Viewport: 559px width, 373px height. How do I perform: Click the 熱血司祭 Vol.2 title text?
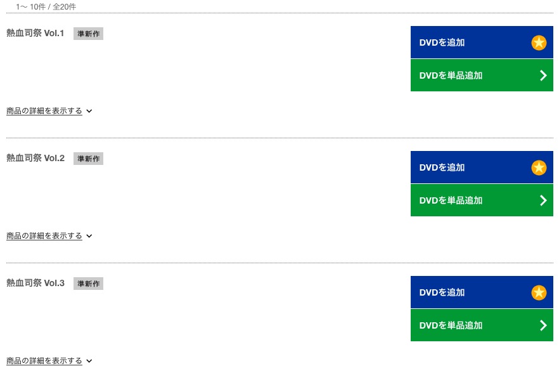[35, 158]
